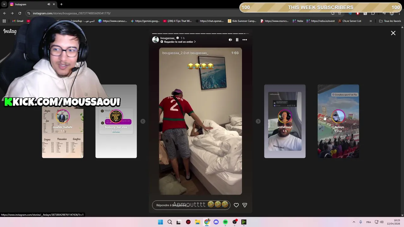
Task: Open the red round app on taskbar
Action: [x=188, y=222]
